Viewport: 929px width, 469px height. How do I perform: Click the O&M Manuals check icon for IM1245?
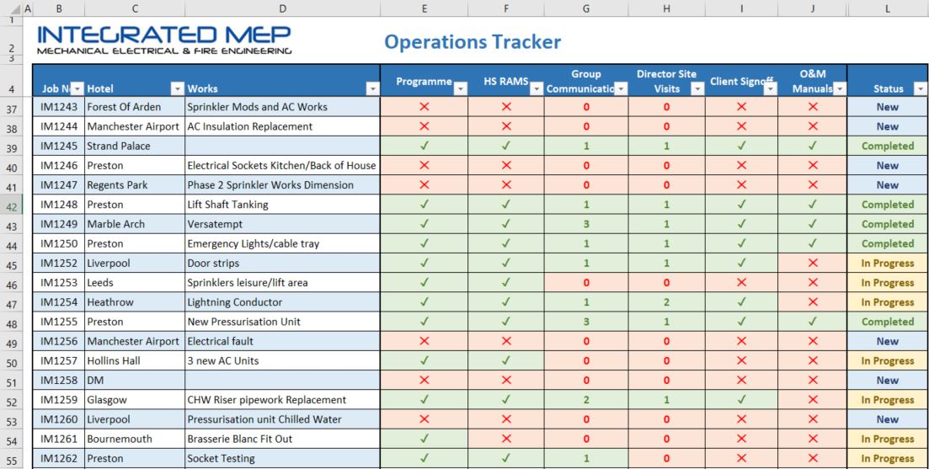(x=813, y=147)
